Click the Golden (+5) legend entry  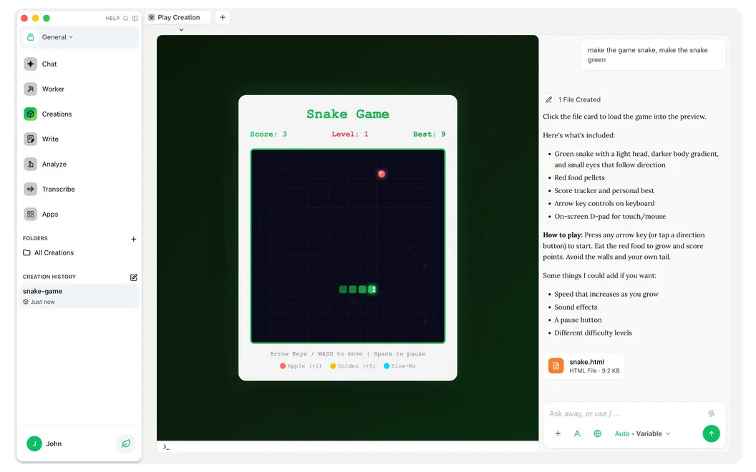click(352, 366)
